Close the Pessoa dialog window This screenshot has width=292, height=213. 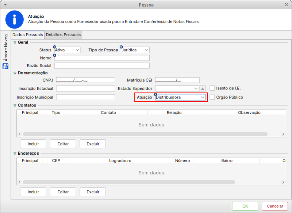287,5
